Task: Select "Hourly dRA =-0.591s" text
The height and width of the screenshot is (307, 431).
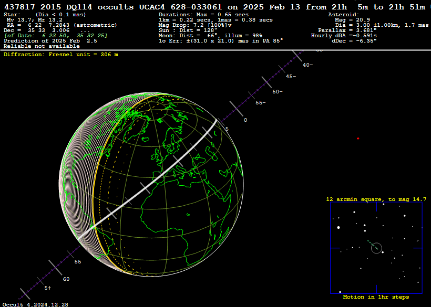Action: point(344,35)
